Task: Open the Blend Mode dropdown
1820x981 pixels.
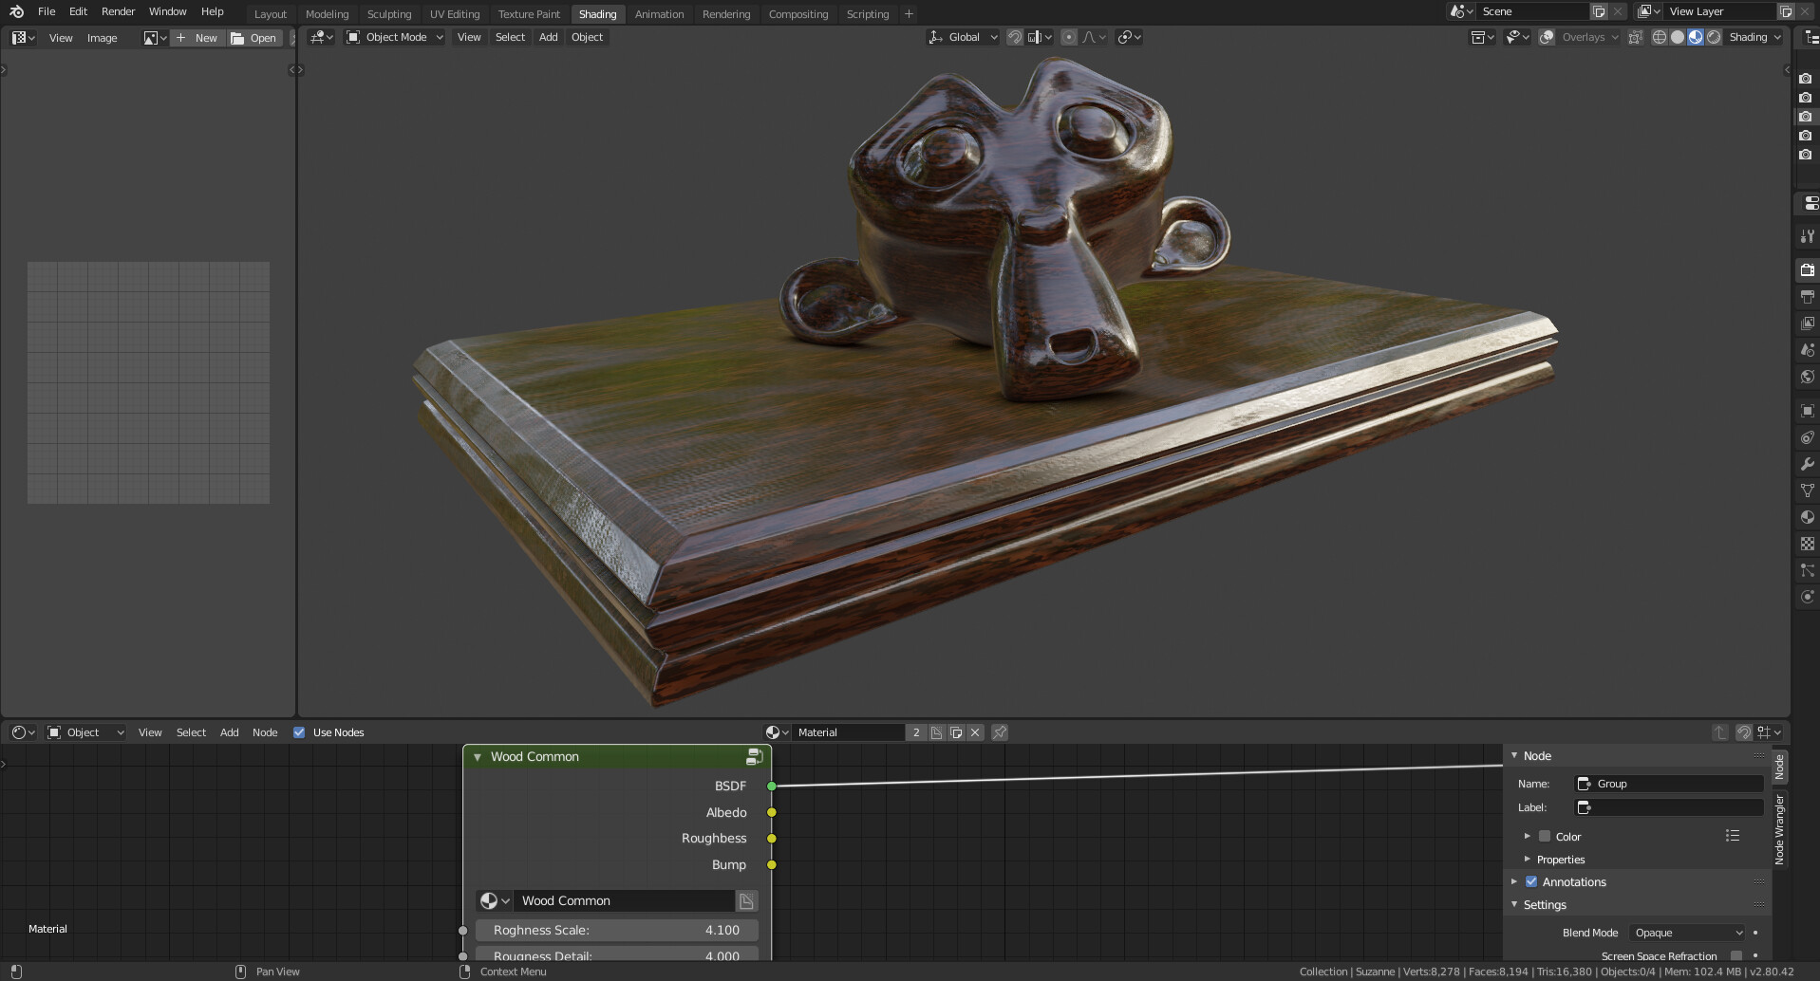Action: tap(1688, 933)
